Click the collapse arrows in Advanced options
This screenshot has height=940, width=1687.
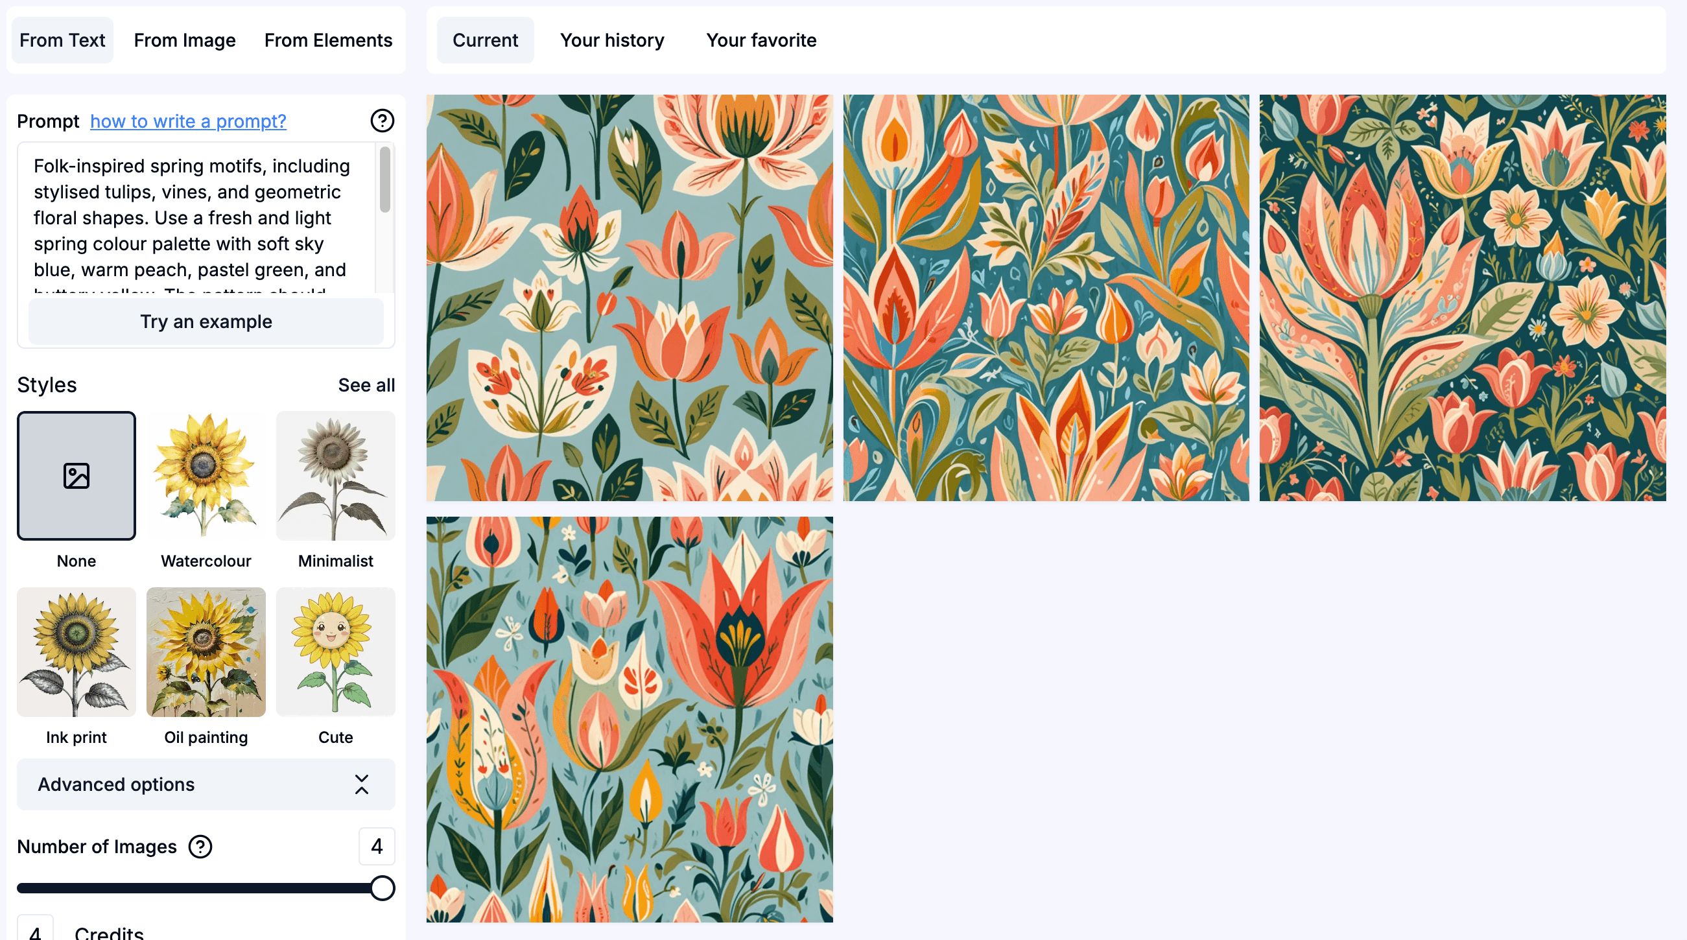point(362,784)
